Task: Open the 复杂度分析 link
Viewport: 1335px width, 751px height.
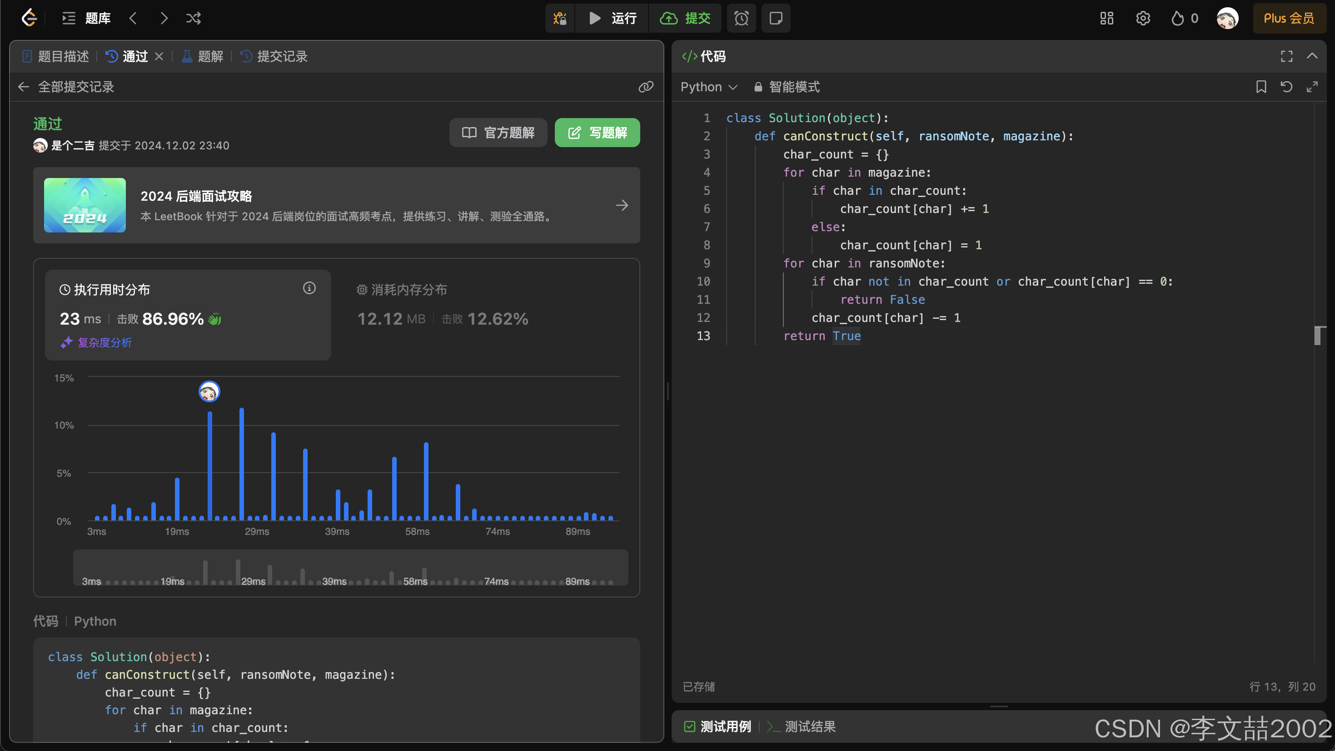Action: coord(105,342)
